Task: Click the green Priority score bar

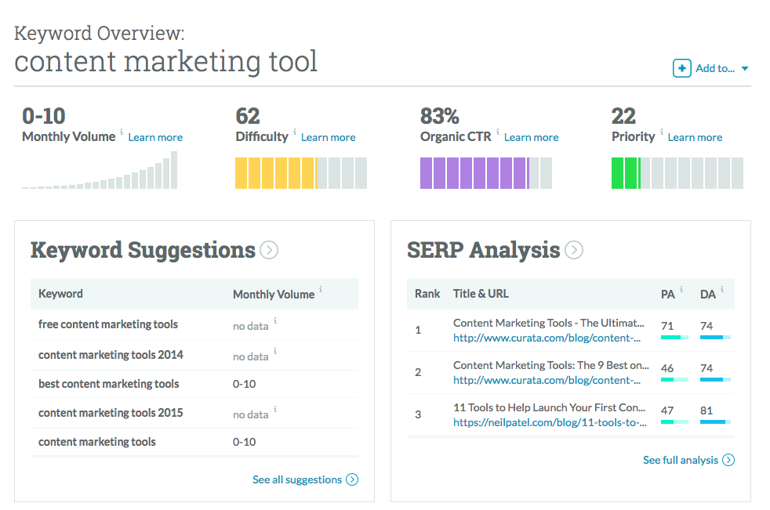Action: [677, 173]
